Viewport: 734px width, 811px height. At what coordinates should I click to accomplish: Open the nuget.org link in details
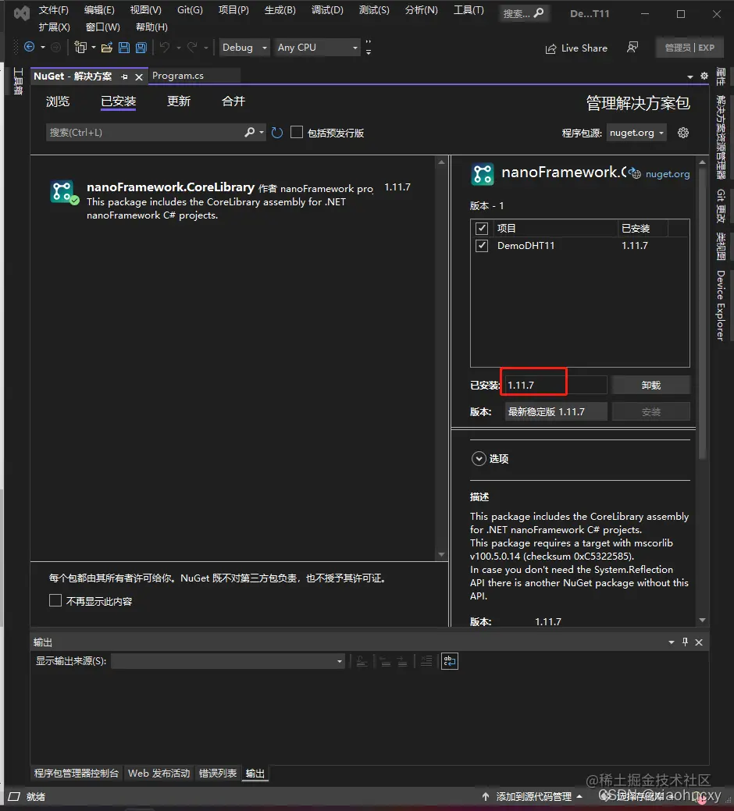click(668, 174)
